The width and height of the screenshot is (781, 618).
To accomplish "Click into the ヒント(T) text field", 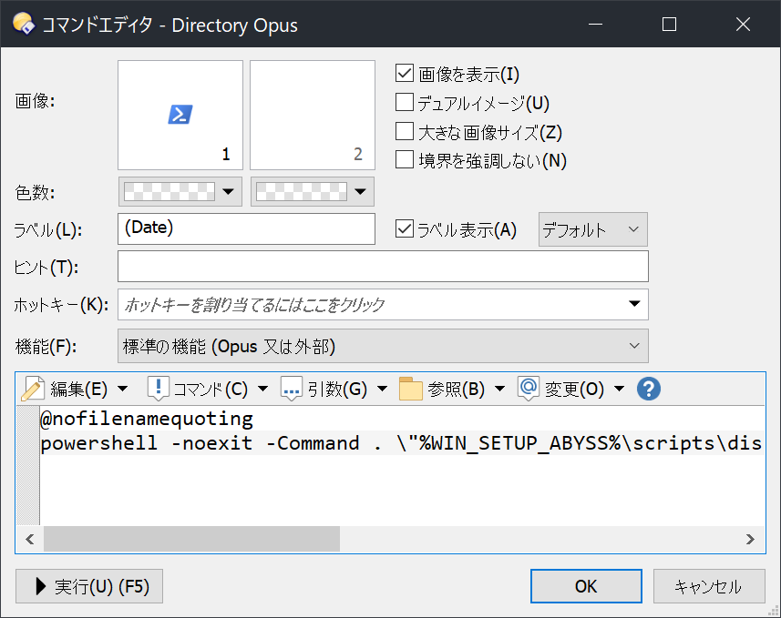I will [383, 267].
